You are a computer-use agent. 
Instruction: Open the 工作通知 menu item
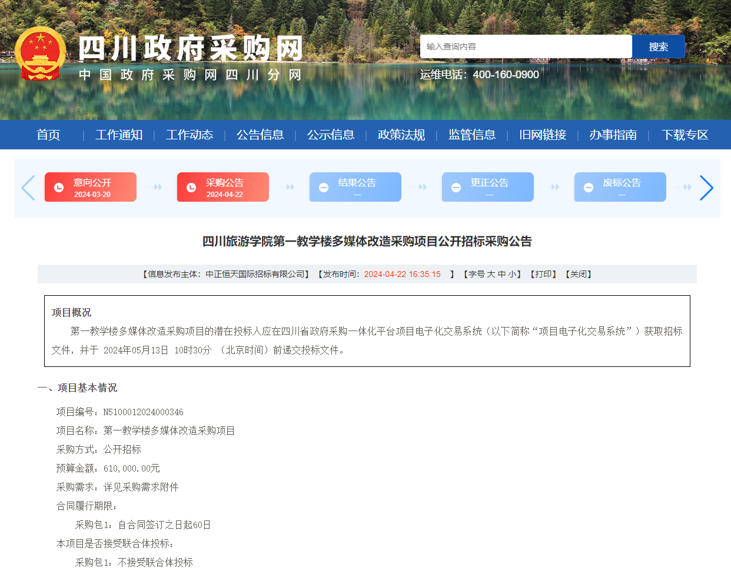pyautogui.click(x=119, y=135)
